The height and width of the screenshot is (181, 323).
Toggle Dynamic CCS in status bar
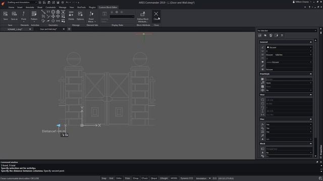click(x=187, y=178)
